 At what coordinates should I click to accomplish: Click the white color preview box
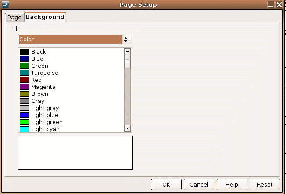(75, 153)
